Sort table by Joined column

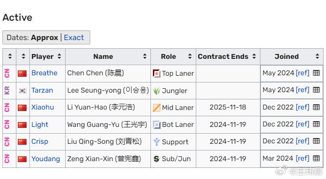(317, 56)
